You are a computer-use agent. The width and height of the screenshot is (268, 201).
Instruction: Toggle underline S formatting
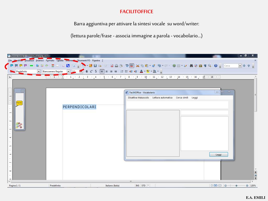96,71
